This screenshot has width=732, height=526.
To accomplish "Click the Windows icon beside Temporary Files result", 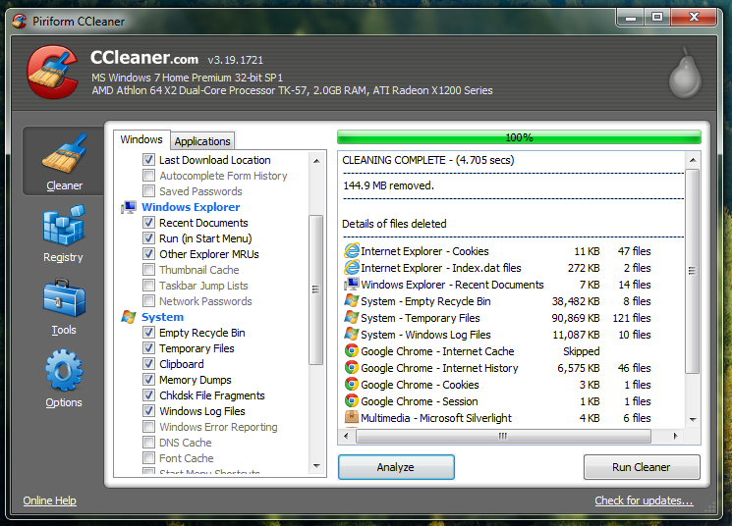I will (x=351, y=318).
